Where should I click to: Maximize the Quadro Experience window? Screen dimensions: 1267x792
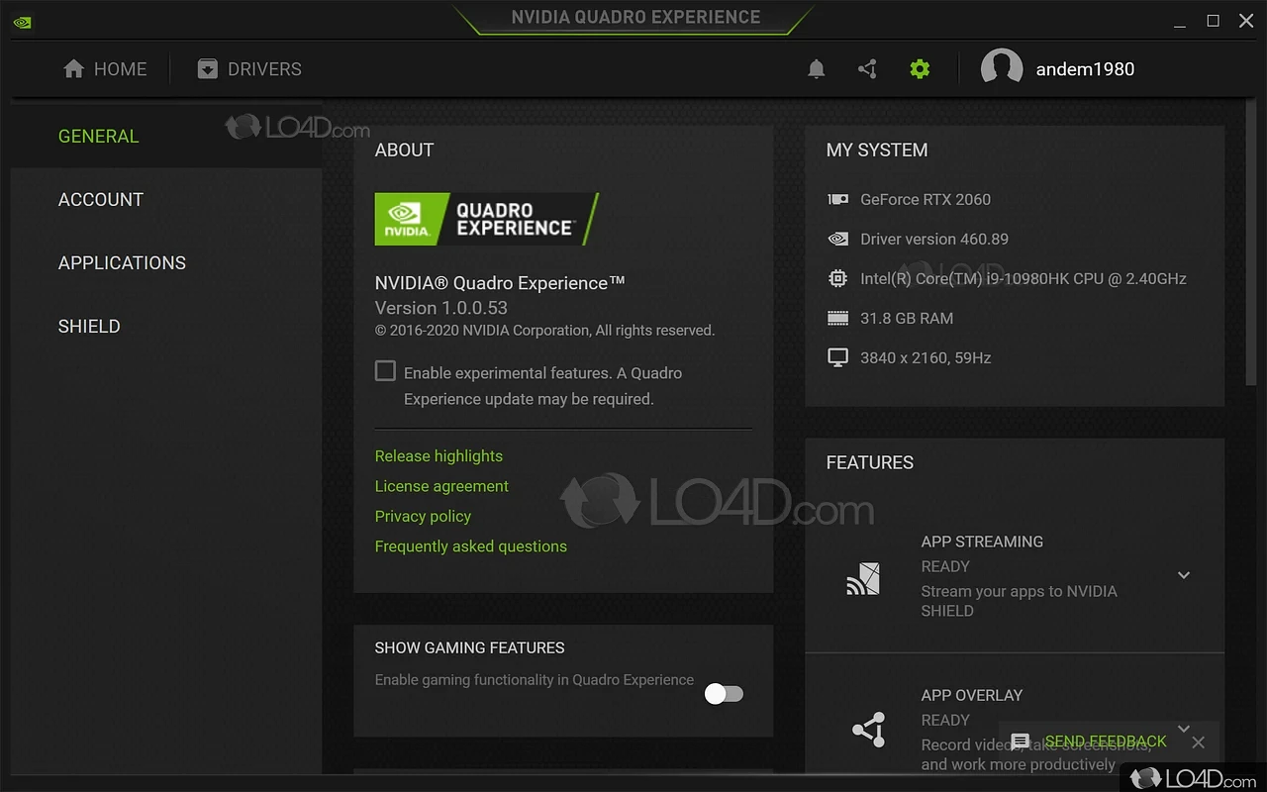coord(1213,21)
